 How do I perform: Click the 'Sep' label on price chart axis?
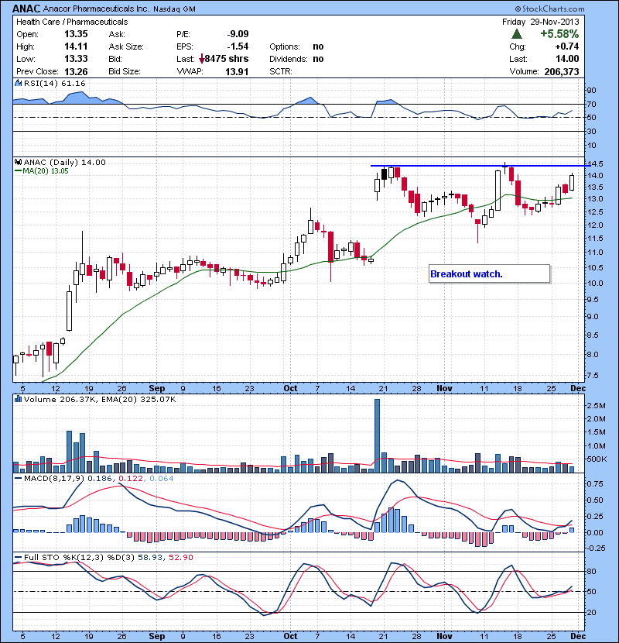click(156, 388)
